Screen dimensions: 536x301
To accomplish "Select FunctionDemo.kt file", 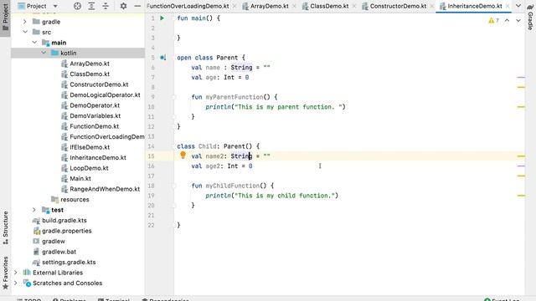I will (95, 126).
